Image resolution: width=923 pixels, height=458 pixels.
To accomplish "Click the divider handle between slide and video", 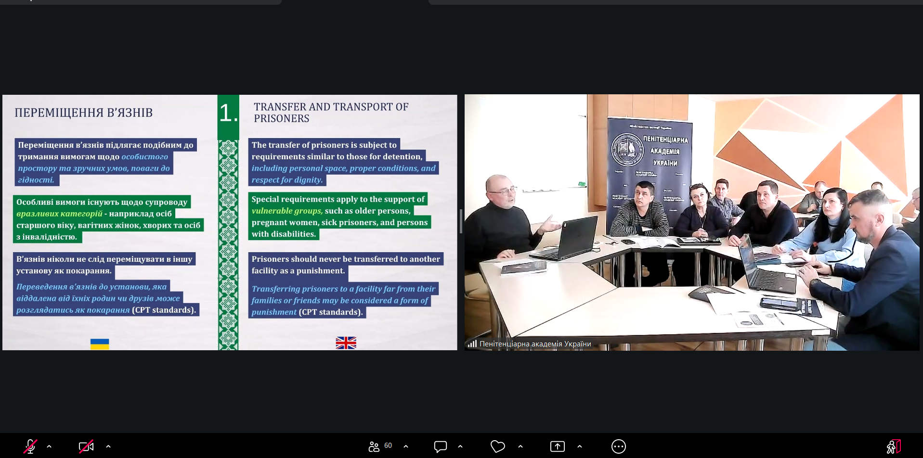I will 461,221.
